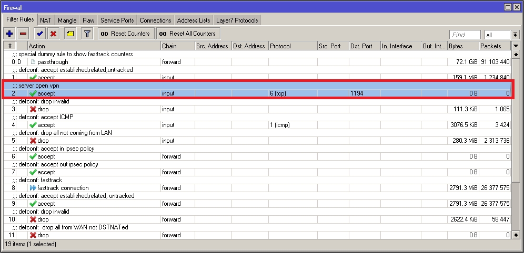Click the fasttrack connection action icon

click(33, 188)
